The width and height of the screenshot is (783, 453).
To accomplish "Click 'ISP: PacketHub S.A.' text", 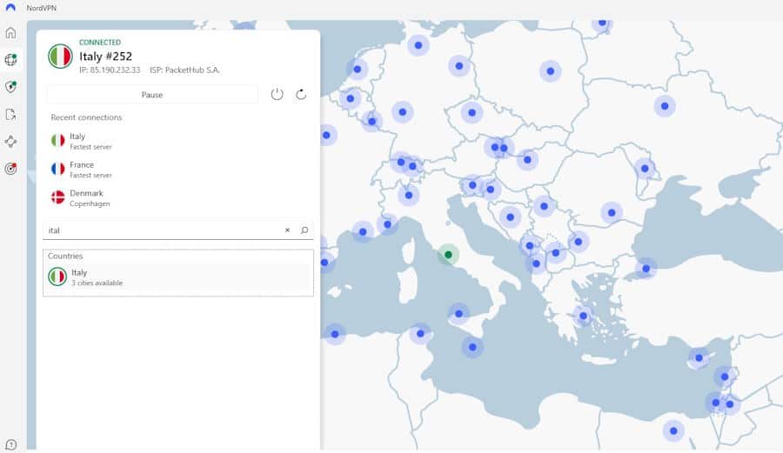I will point(184,70).
